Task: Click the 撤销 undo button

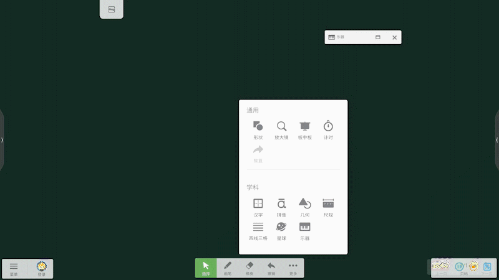Action: tap(271, 268)
